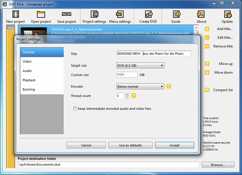Close the DVD Flick window
The width and height of the screenshot is (242, 175).
(x=233, y=3)
